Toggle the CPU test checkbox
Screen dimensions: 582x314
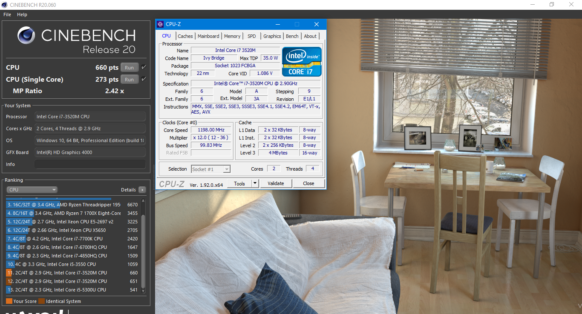pos(144,67)
